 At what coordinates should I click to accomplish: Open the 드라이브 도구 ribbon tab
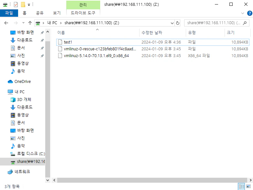(x=83, y=13)
